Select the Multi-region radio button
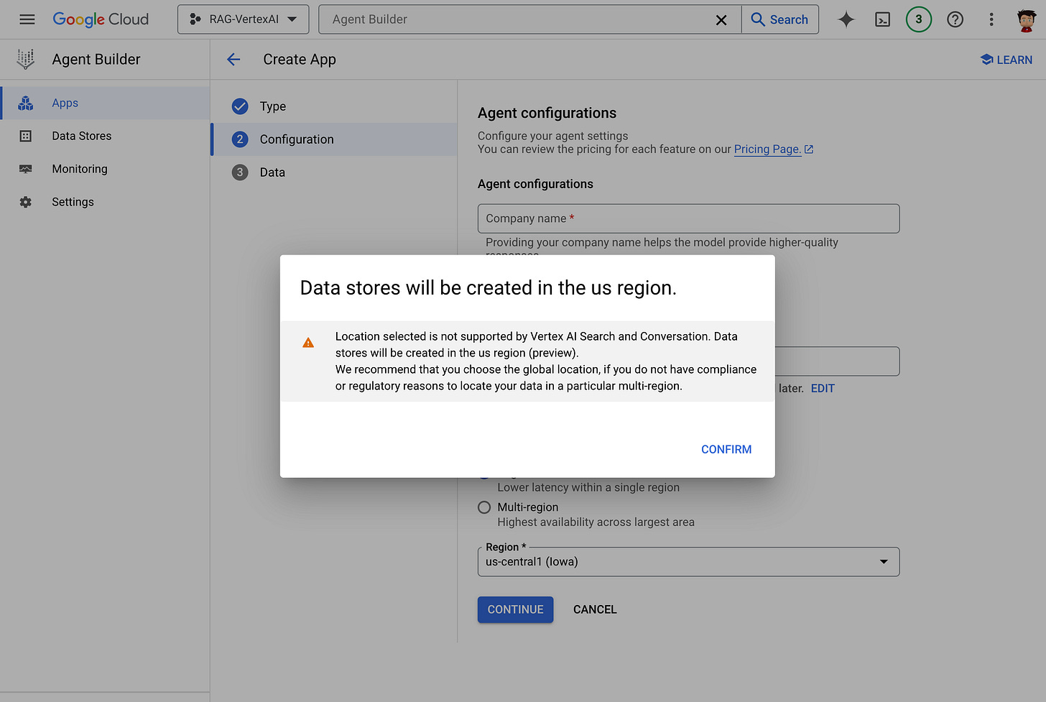 pyautogui.click(x=484, y=507)
